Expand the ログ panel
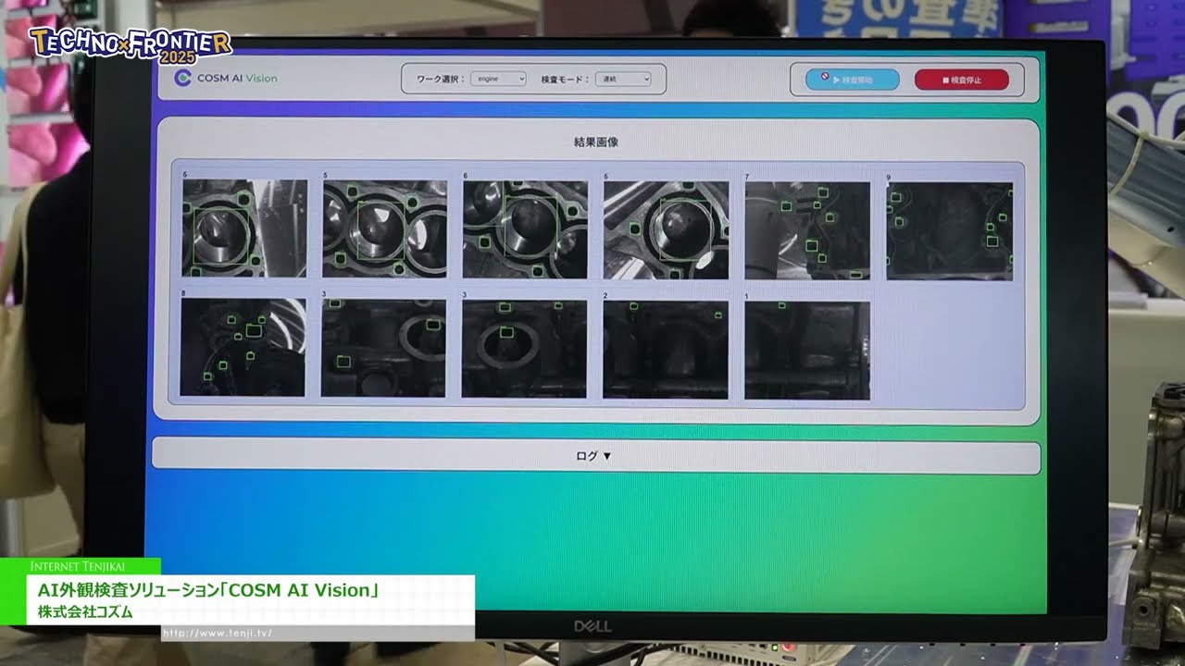 (x=594, y=456)
